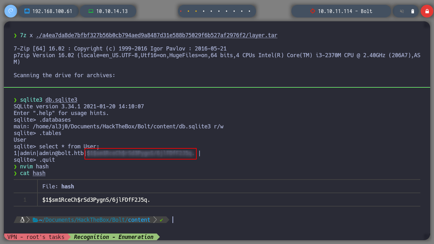
Task: Switch to the first yellow workspace dot
Action: (188, 11)
